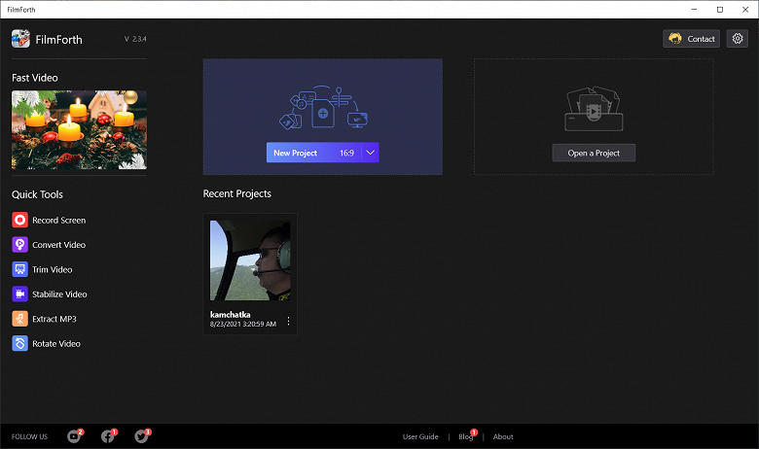759x449 pixels.
Task: Open the Twitter follow link
Action: (x=142, y=436)
